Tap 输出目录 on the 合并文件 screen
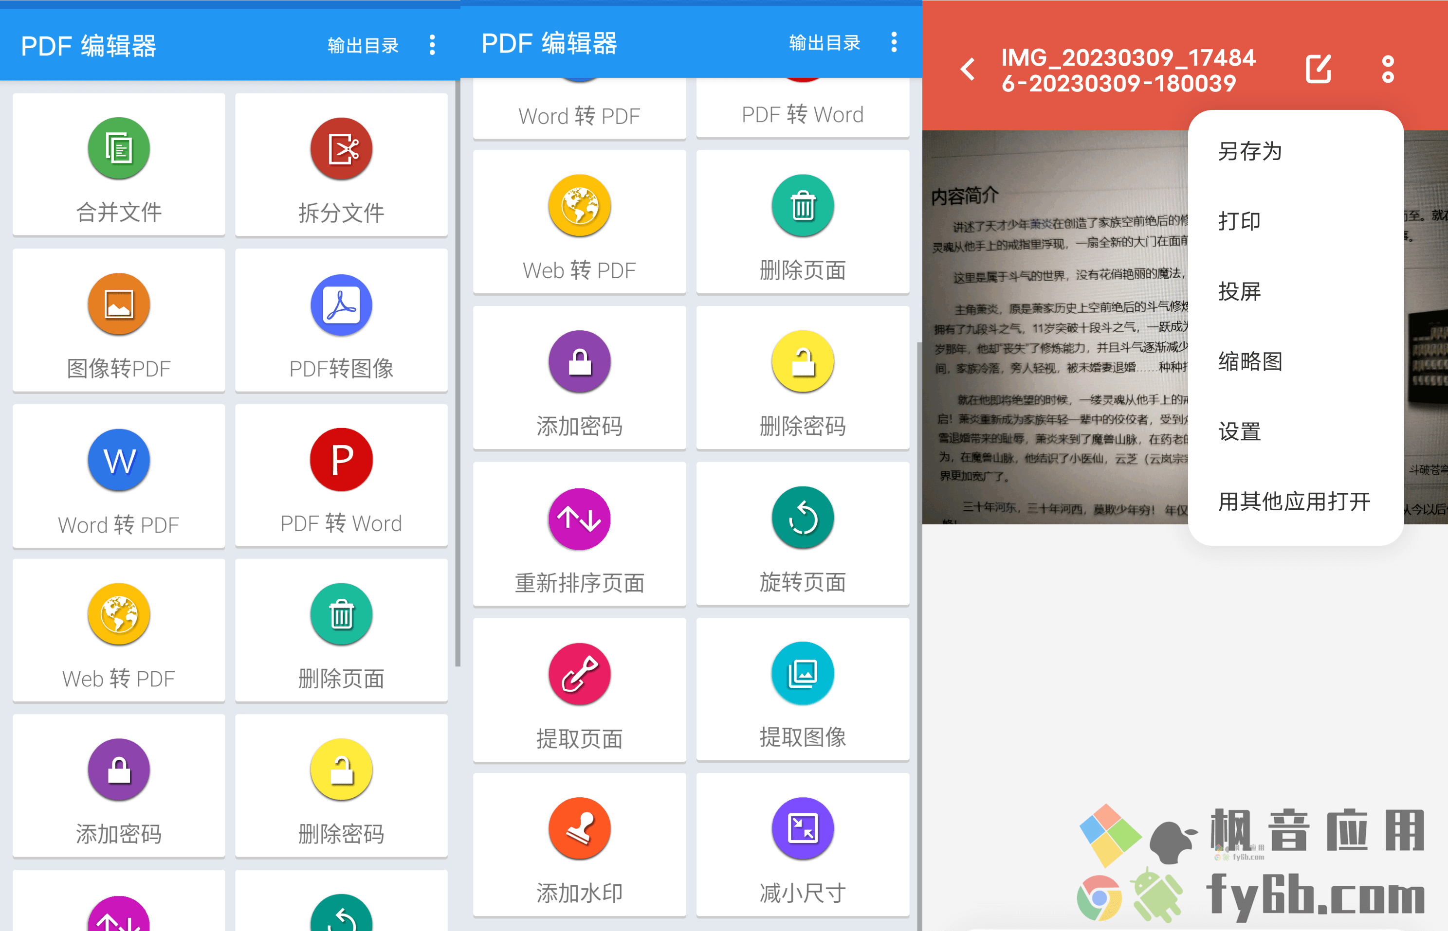The image size is (1448, 931). (363, 45)
